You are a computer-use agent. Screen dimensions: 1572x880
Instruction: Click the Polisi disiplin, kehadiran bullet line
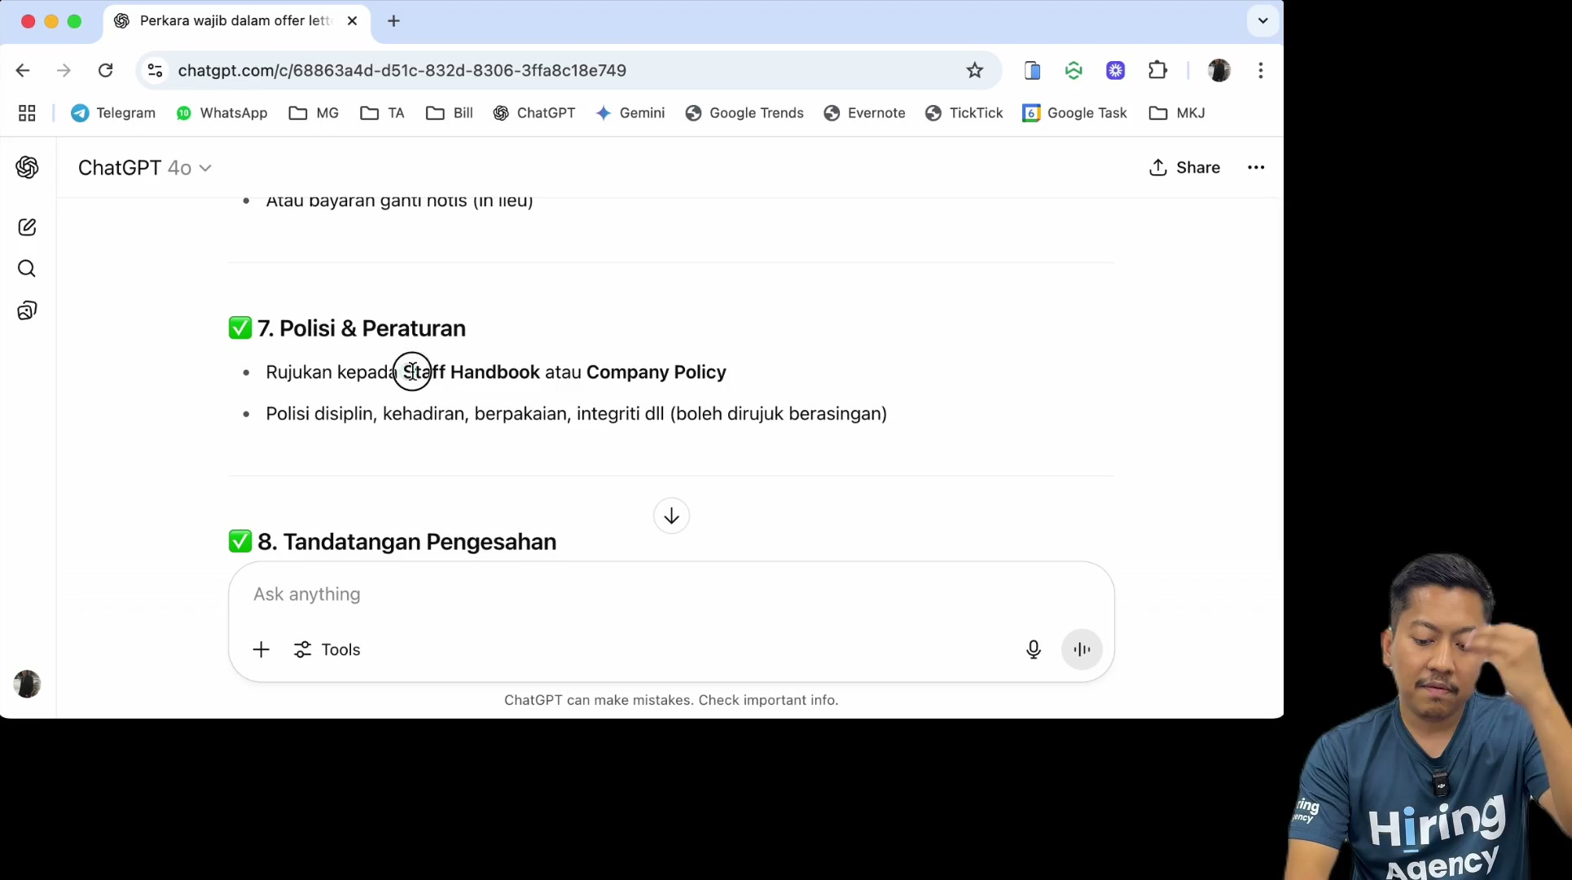point(576,414)
